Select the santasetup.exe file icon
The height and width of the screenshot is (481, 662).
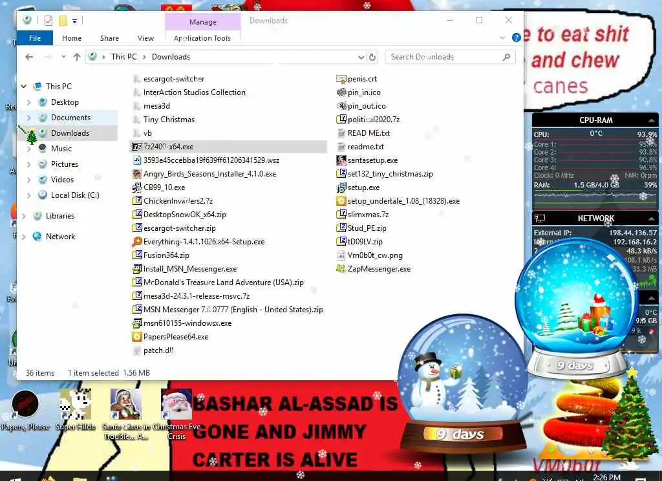tap(341, 160)
